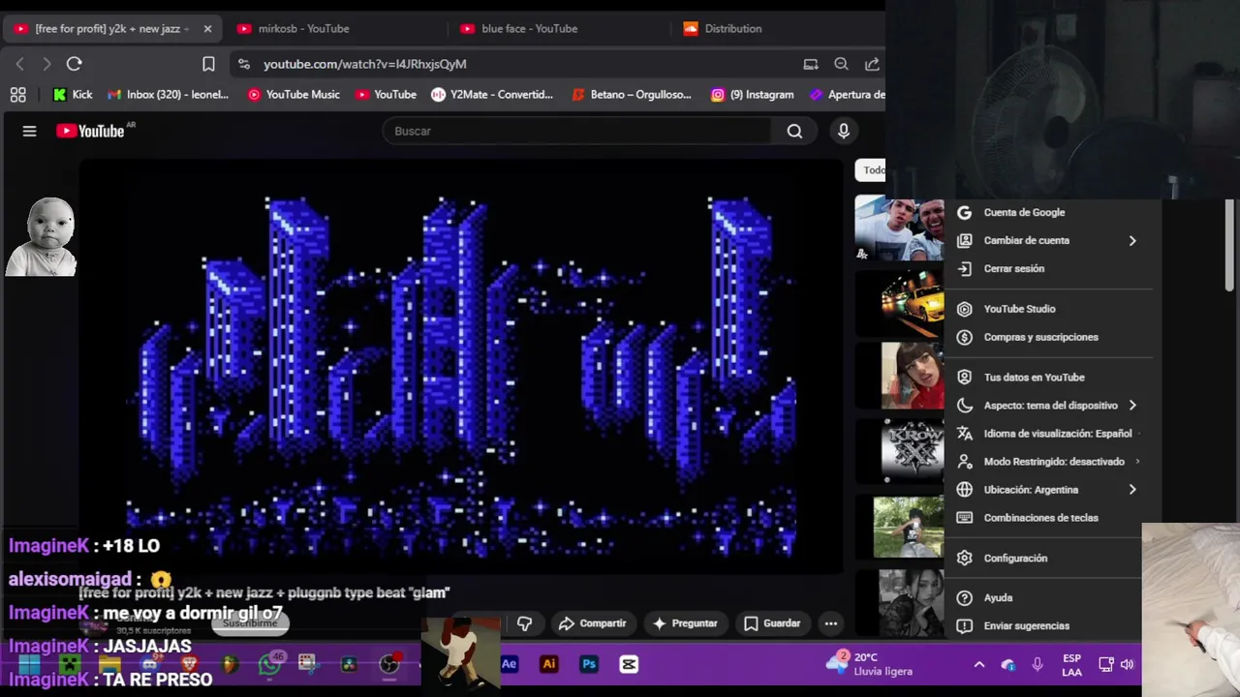Open the Betano – Orgulloso... bookmark
Viewport: 1240px width, 697px height.
pos(632,94)
